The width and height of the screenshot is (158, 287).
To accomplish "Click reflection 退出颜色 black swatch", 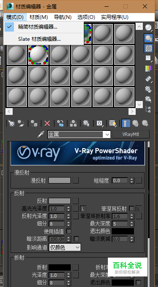I will coord(123,231).
